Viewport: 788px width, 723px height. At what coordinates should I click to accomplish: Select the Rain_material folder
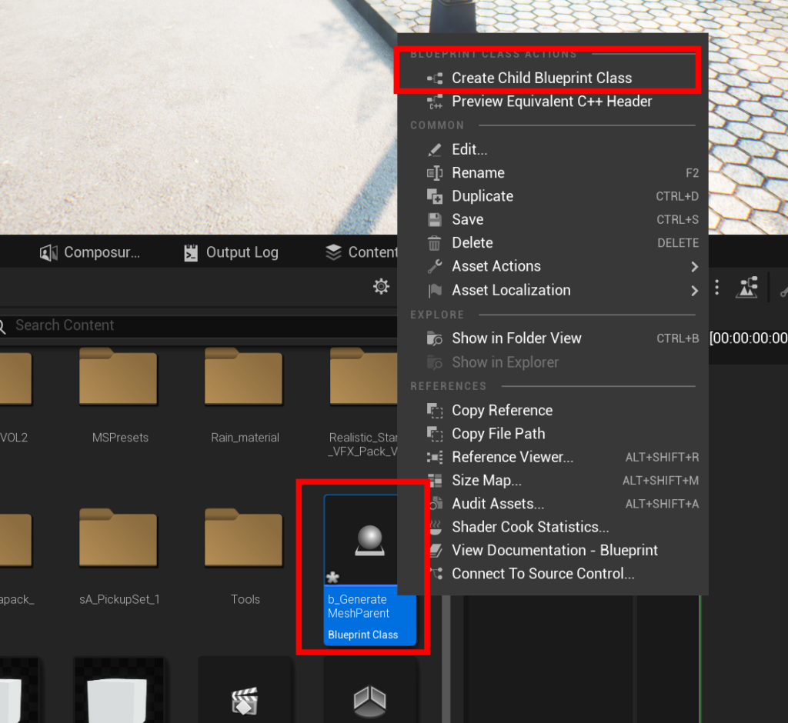click(x=245, y=396)
